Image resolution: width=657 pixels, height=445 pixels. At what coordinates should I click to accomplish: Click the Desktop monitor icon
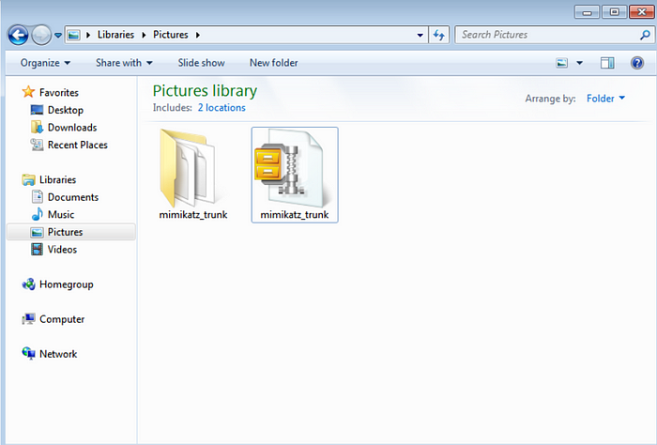tap(37, 110)
